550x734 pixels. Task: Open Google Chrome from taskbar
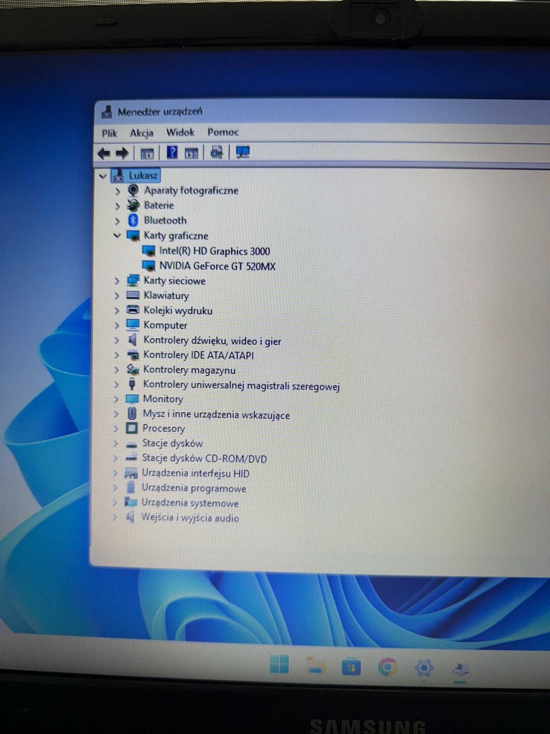pos(387,667)
